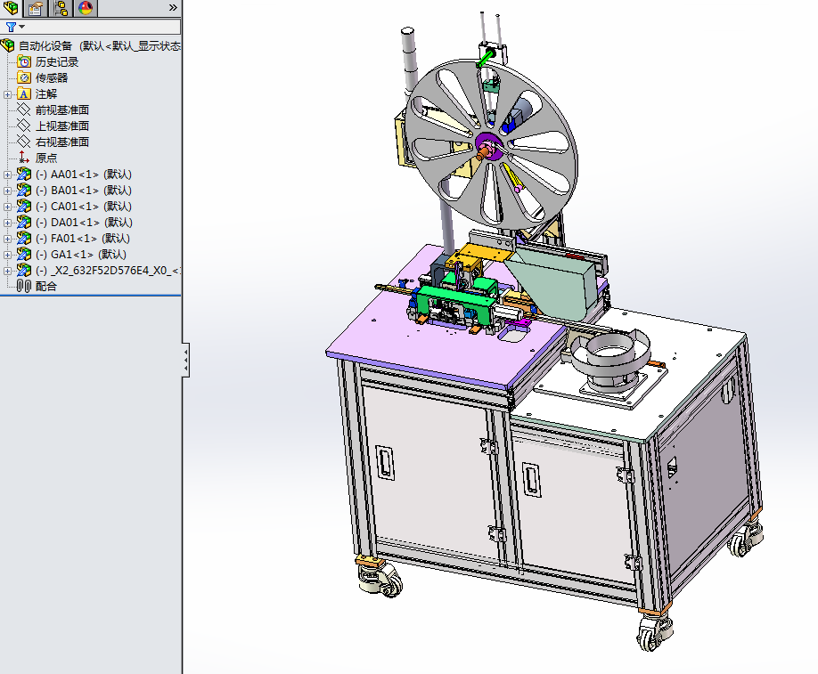Click the CA01<1> assembly icon
The height and width of the screenshot is (674, 818).
coord(24,207)
